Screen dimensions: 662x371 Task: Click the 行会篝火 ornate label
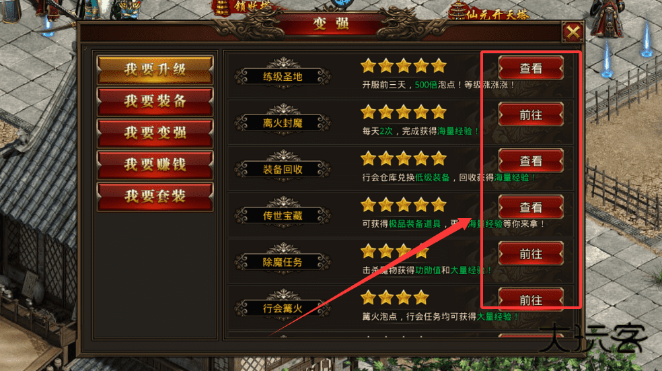[283, 308]
